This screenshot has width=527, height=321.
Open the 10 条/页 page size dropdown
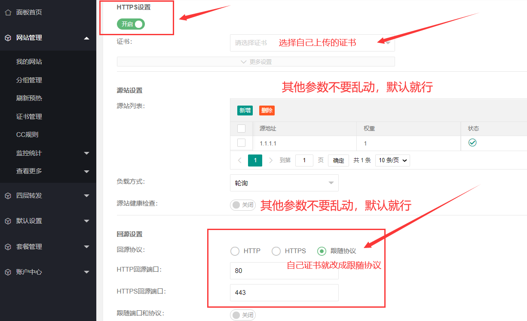pyautogui.click(x=392, y=160)
